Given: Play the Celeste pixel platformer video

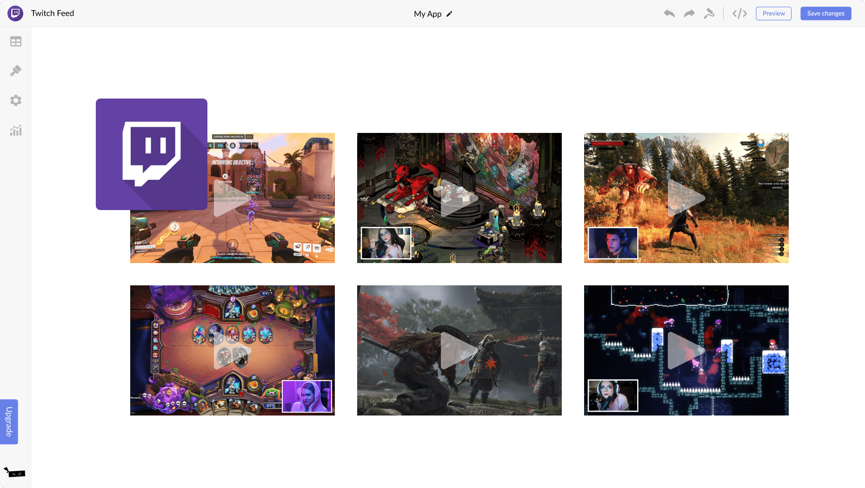Looking at the screenshot, I should pos(686,350).
